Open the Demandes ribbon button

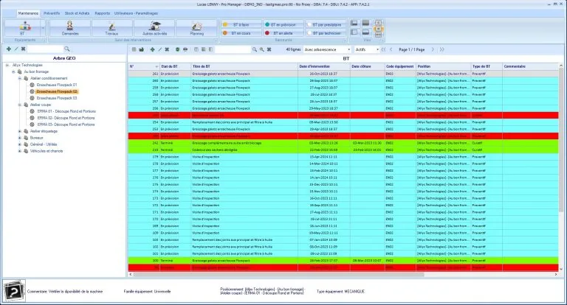(70, 28)
